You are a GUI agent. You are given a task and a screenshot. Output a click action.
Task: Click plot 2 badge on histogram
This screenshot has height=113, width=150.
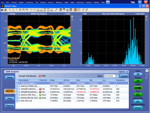click(146, 17)
